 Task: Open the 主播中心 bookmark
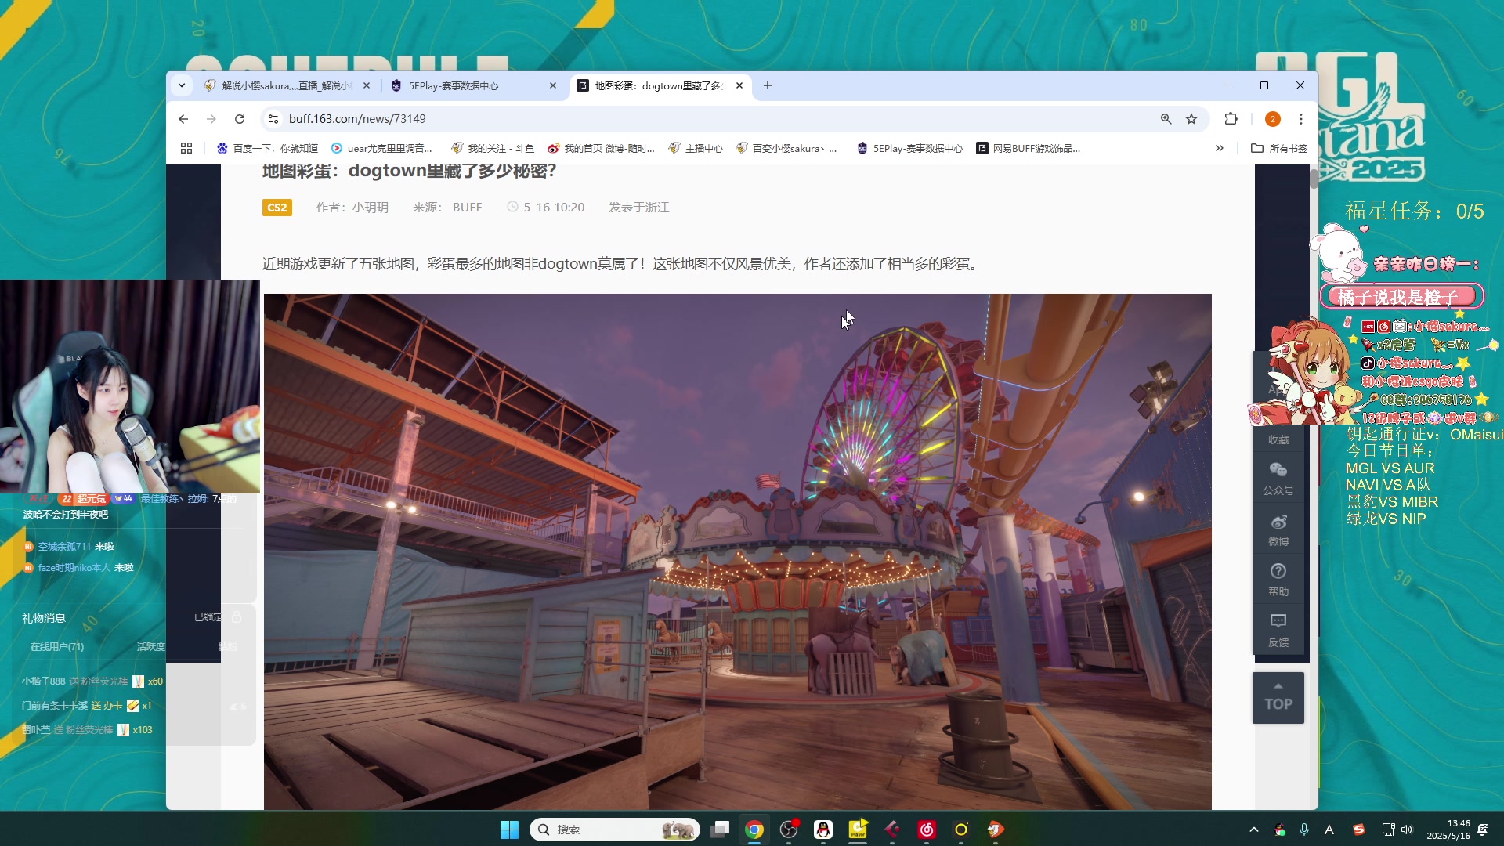[x=696, y=148]
